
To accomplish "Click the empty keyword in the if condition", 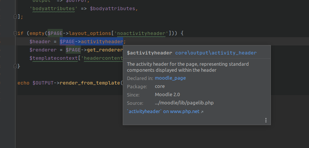I will pos(37,33).
